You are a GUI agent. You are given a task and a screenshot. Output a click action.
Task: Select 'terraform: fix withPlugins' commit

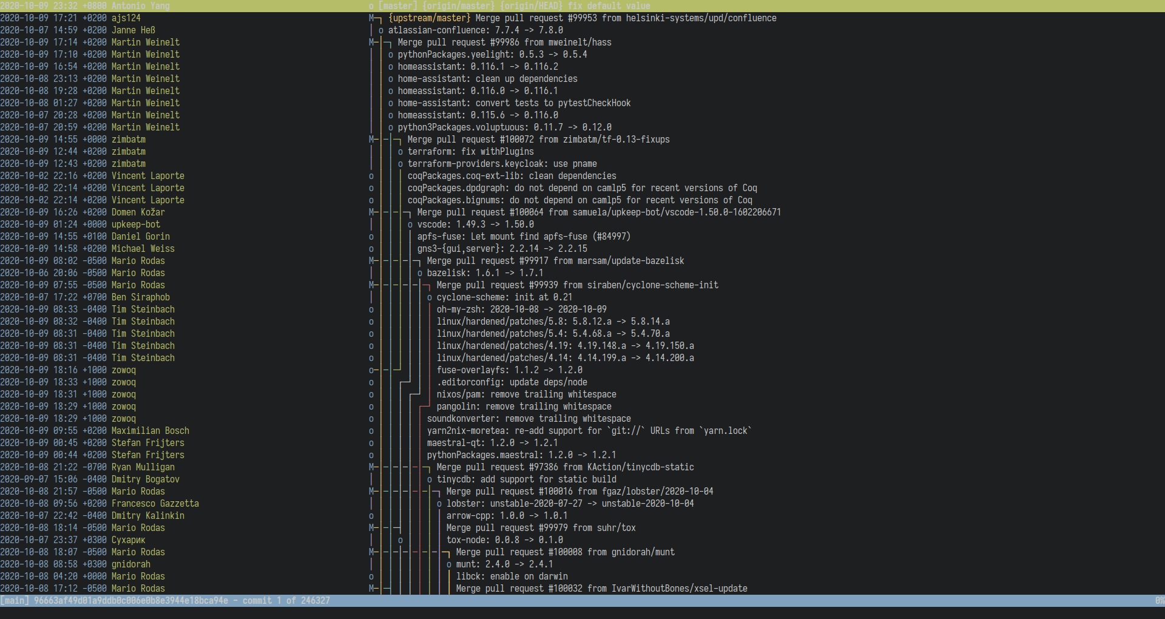[x=582, y=152]
